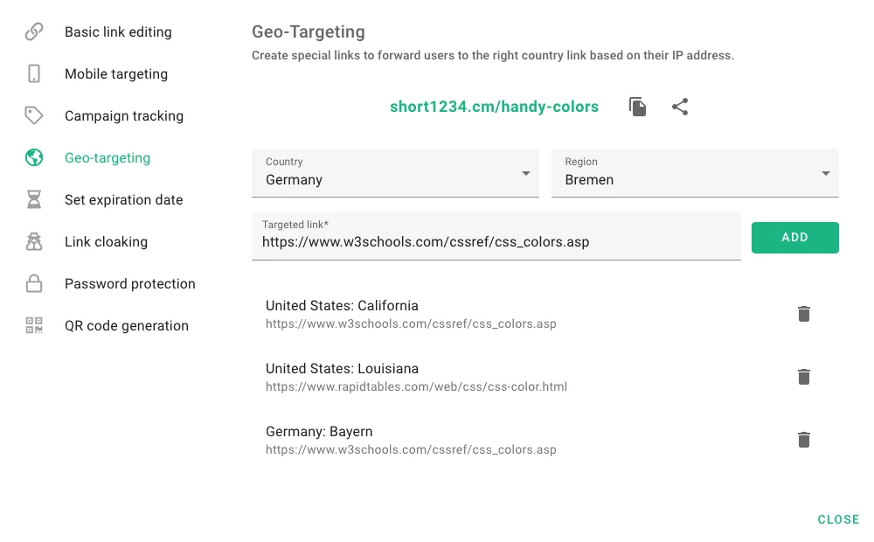Click the CLOSE button
874x542 pixels.
click(x=838, y=519)
